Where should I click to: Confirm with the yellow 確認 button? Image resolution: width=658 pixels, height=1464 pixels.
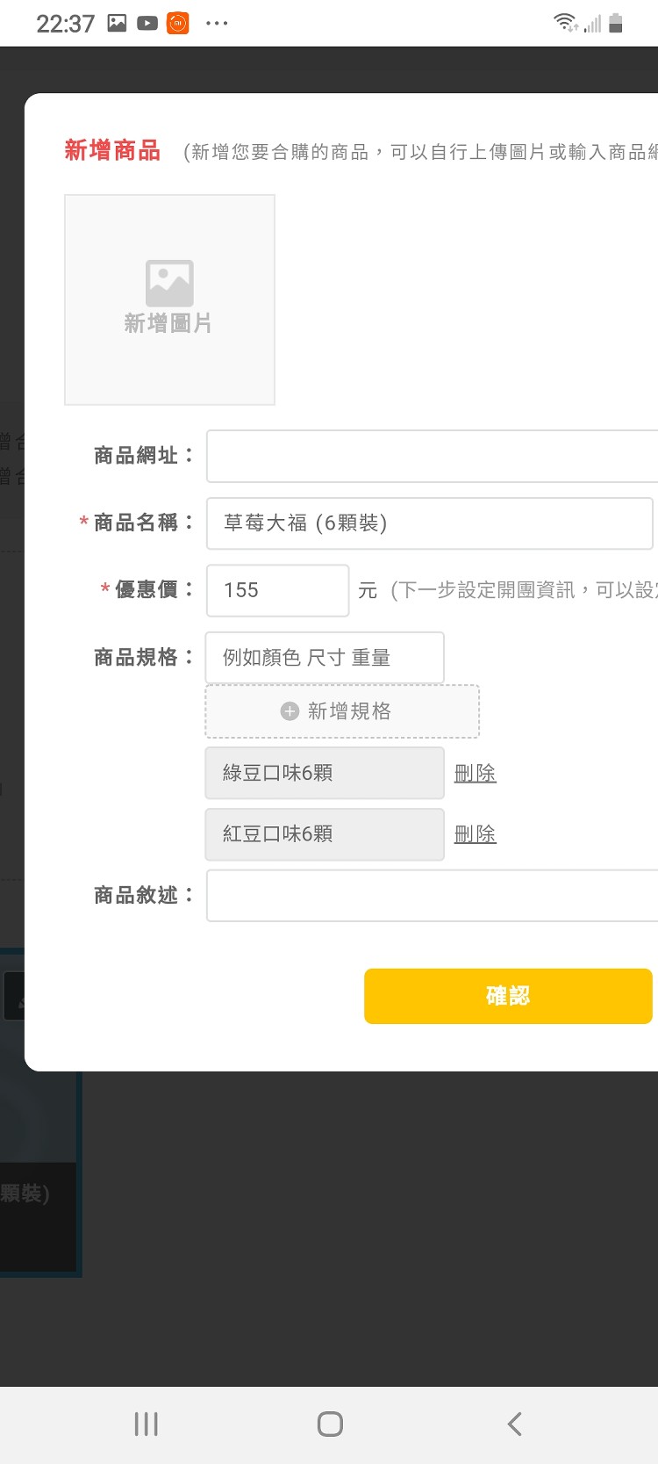508,996
